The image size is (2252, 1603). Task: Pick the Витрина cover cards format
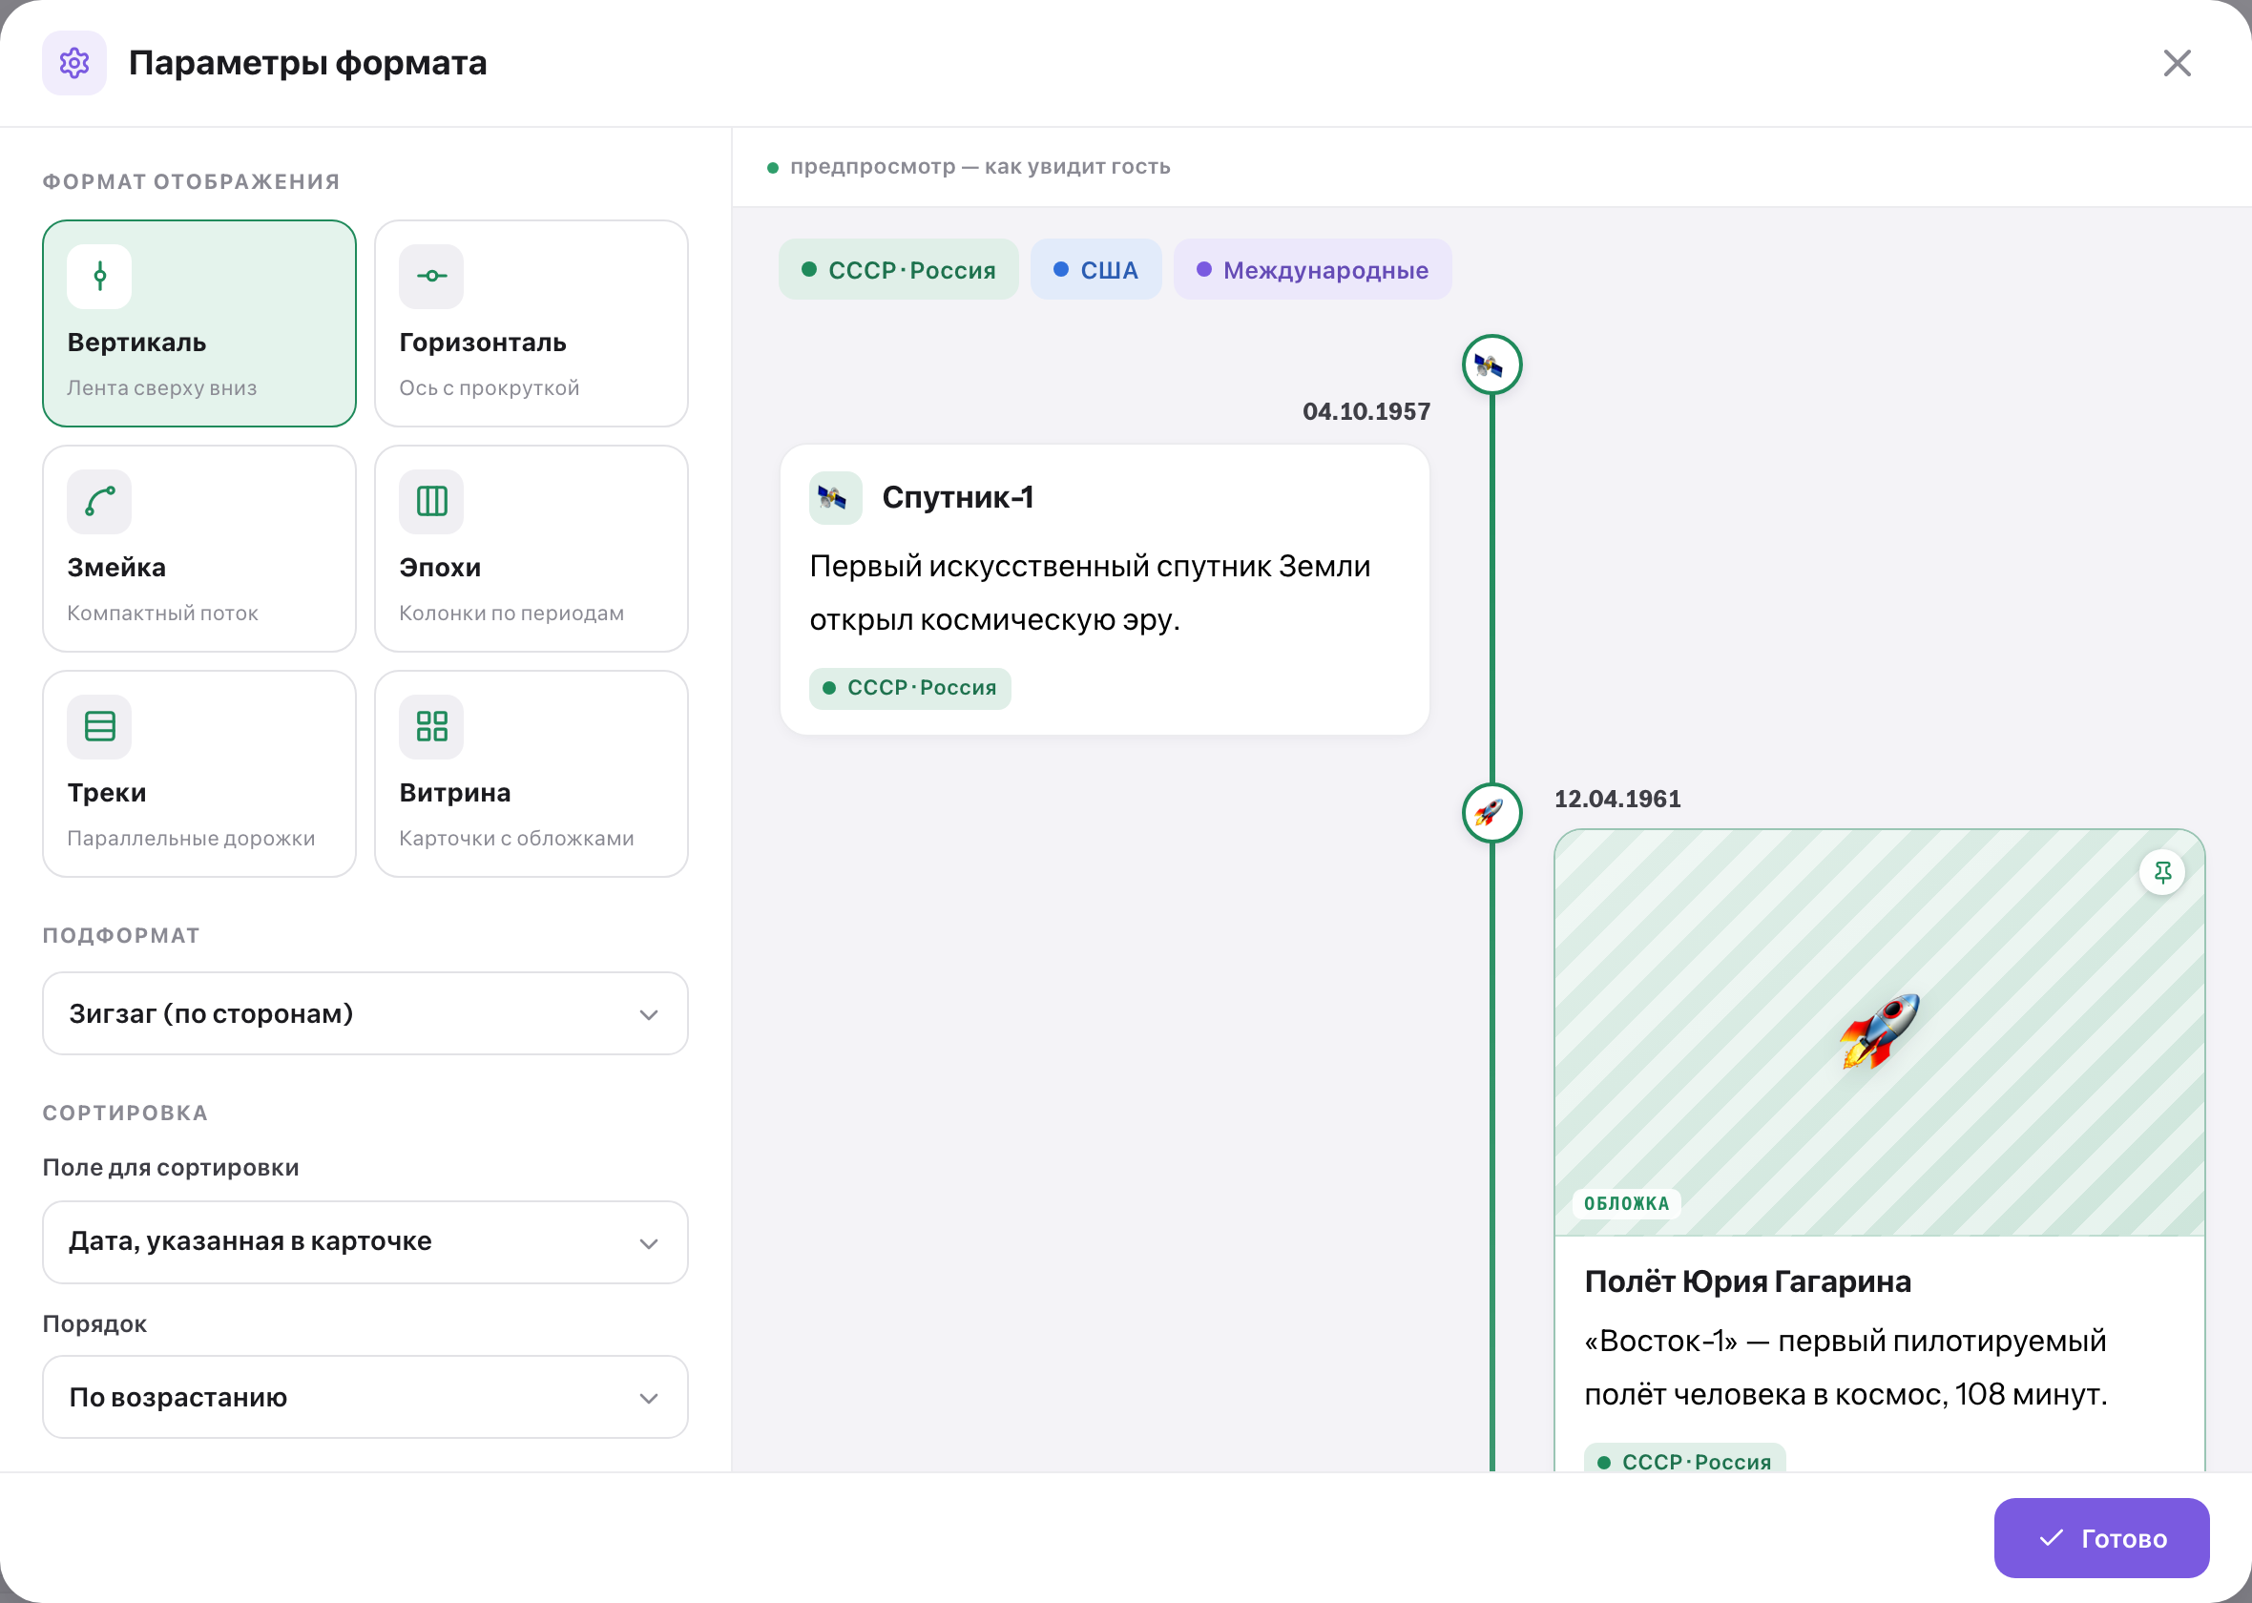(x=531, y=774)
